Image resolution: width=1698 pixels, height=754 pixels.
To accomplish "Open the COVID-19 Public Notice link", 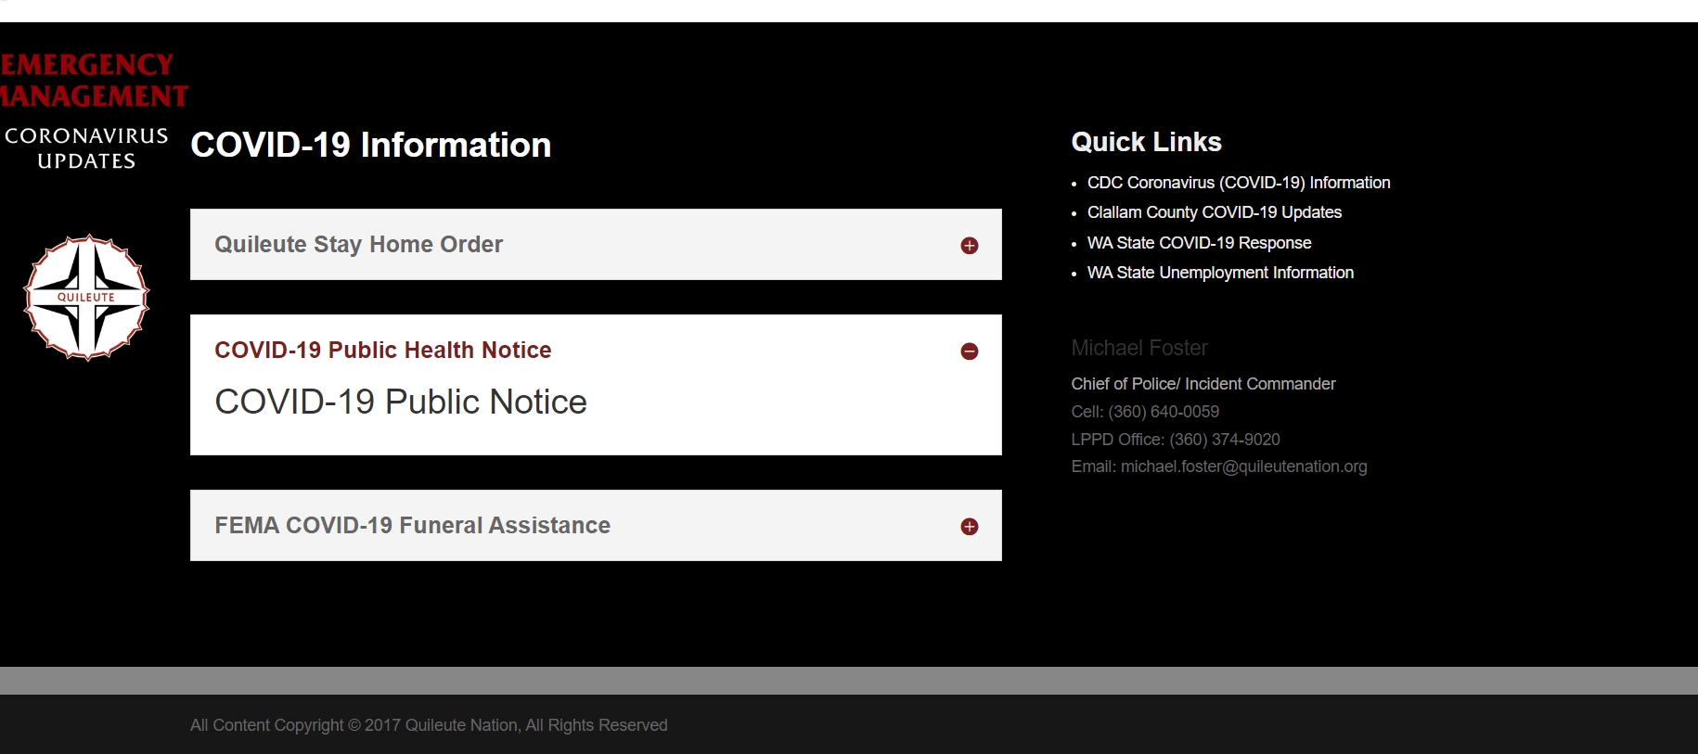I will [400, 403].
